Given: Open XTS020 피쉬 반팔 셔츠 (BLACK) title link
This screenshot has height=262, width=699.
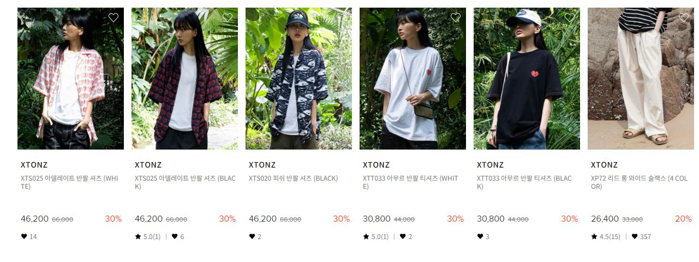Looking at the screenshot, I should 293,178.
